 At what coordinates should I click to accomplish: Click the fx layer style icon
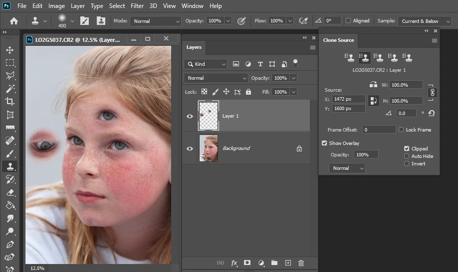[x=234, y=263]
